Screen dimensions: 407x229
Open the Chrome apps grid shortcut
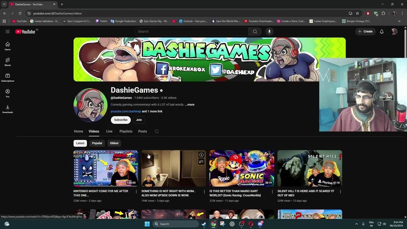click(x=4, y=21)
